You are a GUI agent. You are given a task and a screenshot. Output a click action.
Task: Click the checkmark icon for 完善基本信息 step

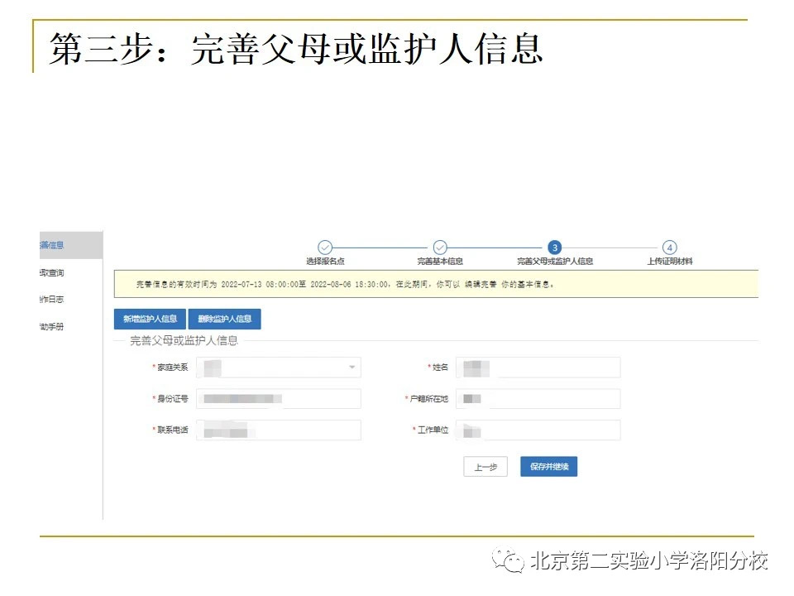coord(439,247)
